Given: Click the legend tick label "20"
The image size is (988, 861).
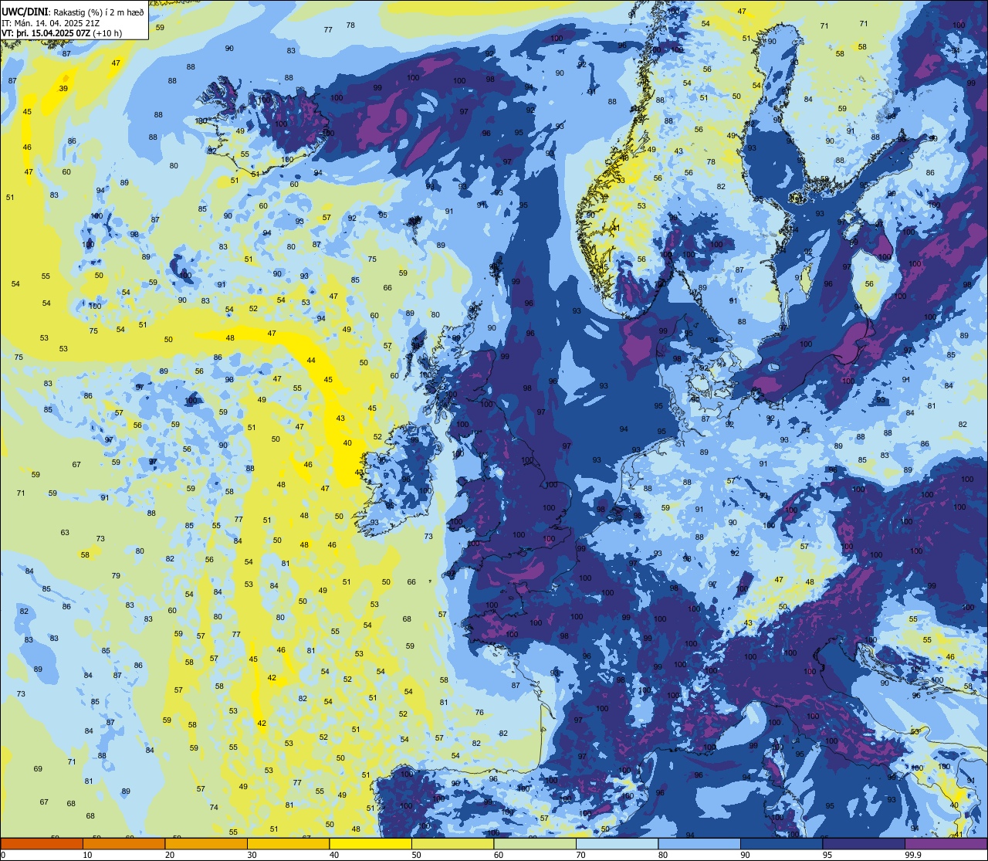Looking at the screenshot, I should [170, 855].
